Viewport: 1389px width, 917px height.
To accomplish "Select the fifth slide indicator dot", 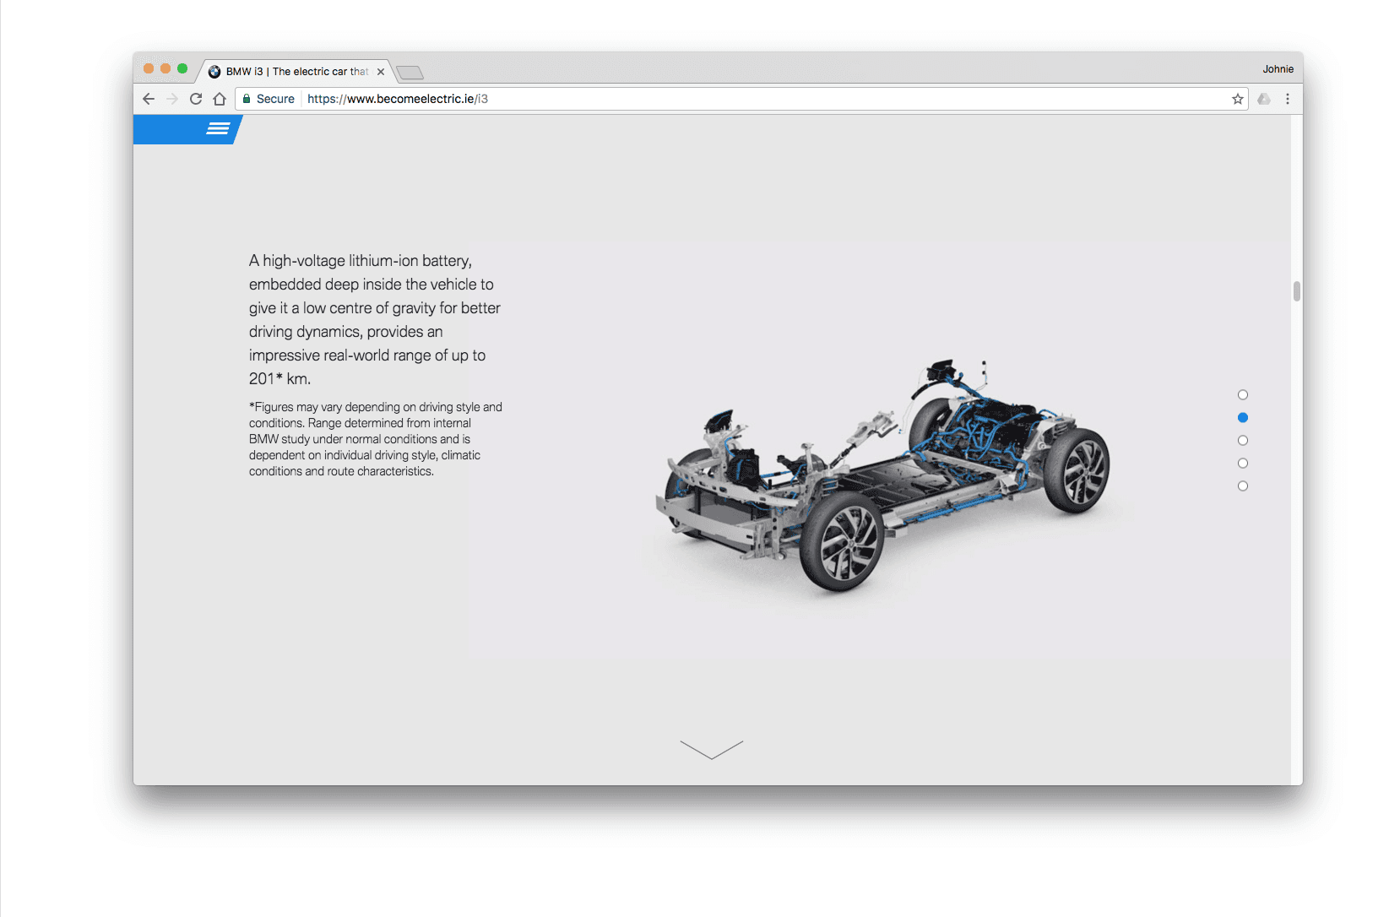I will (x=1243, y=486).
